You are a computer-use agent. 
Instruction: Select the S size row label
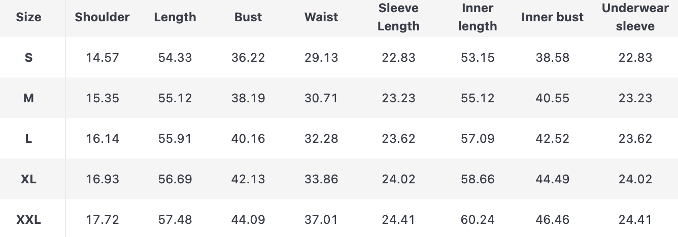(x=29, y=58)
